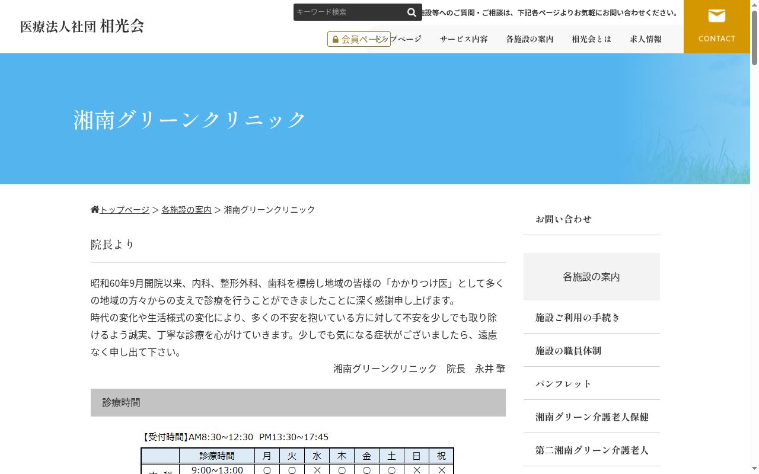Click the magnifier search icon

[x=412, y=12]
